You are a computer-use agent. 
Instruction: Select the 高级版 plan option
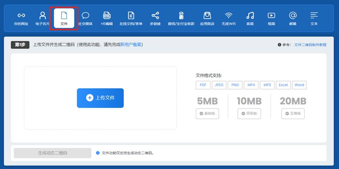(x=249, y=114)
